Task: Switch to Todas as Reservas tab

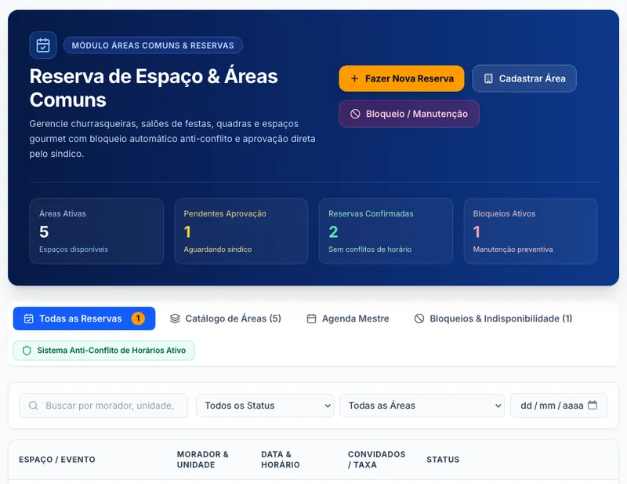Action: pos(84,318)
